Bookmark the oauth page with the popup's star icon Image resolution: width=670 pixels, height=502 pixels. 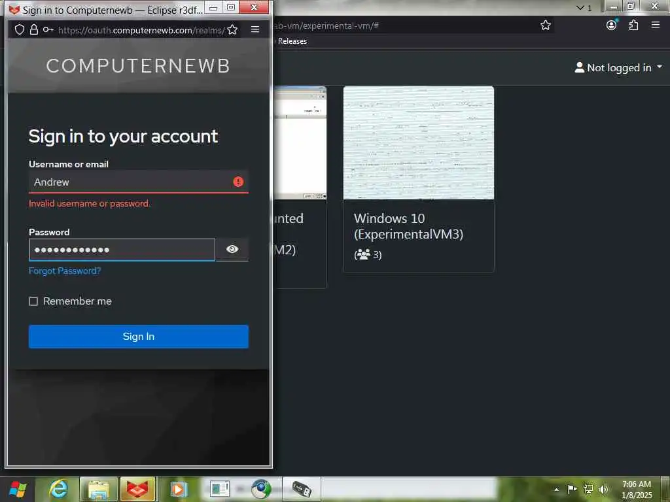tap(232, 29)
